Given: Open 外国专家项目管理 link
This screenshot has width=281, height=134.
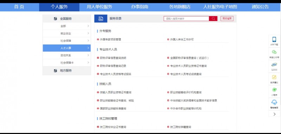Looking at the screenshot, I should [x=110, y=40].
